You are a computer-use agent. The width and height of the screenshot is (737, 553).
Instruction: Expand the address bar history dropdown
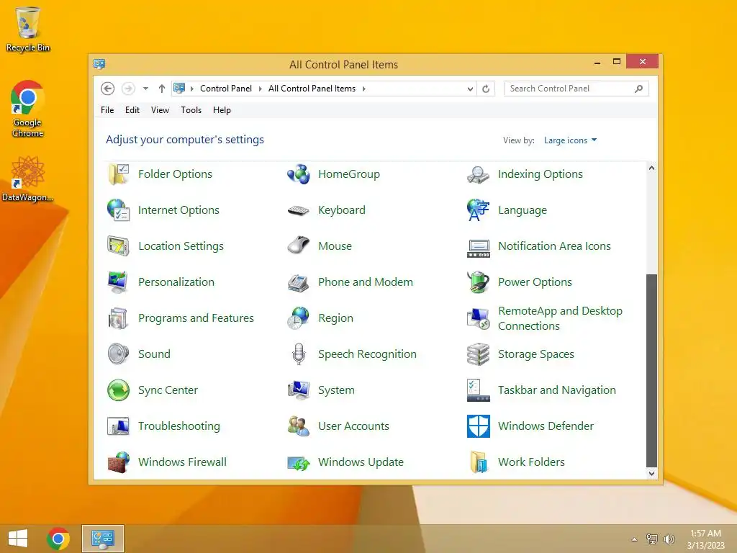coord(469,89)
